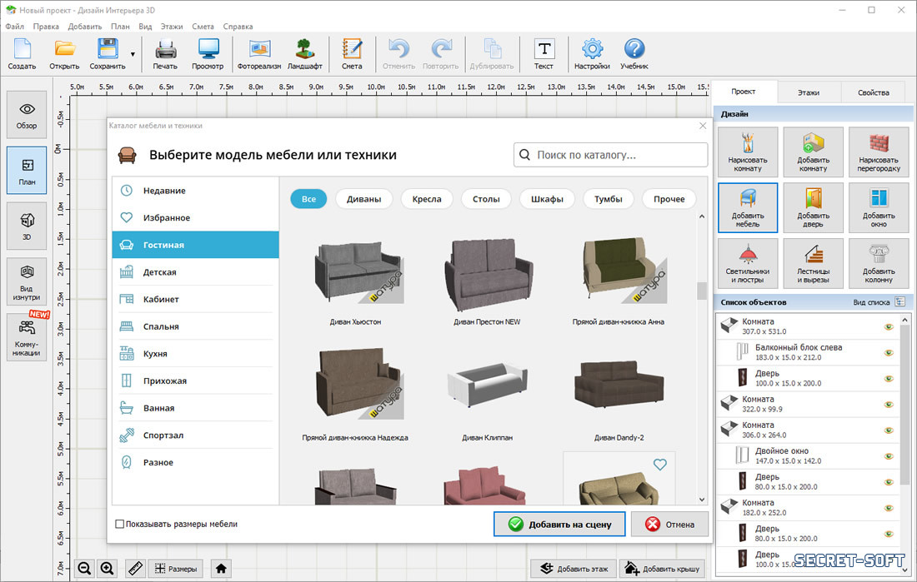Choose Добавить дверь tool
Screen dimensions: 917x582
pyautogui.click(x=813, y=207)
